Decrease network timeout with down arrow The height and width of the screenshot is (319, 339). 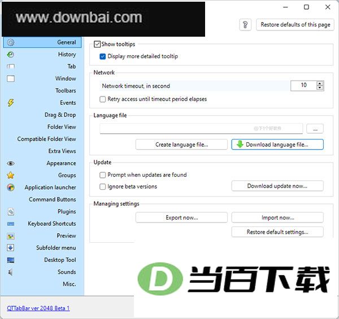tap(320, 88)
